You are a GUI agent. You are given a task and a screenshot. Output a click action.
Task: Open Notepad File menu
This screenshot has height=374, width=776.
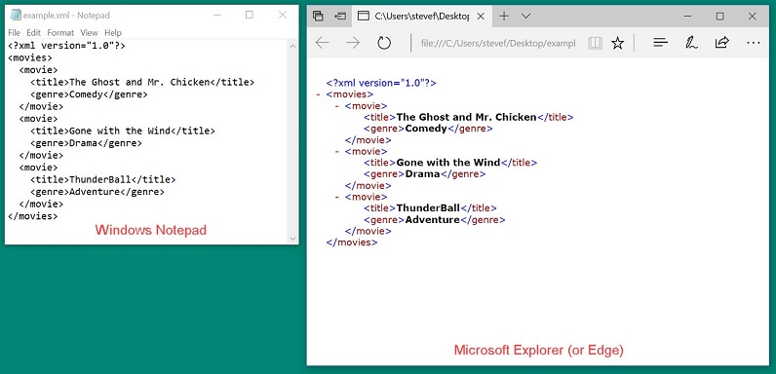click(x=14, y=33)
